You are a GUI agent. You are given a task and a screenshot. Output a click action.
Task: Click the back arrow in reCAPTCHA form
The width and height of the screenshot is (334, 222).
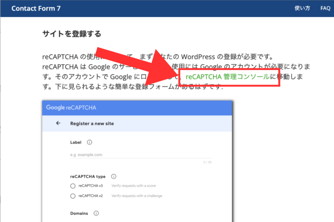[58, 123]
